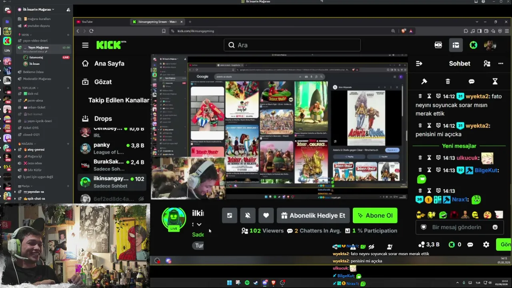The image size is (512, 288).
Task: Click the green K badge in the header
Action: 473,45
